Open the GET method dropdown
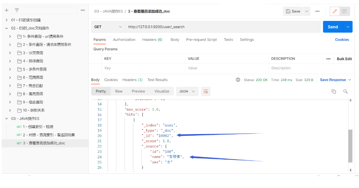The height and width of the screenshot is (188, 359). (x=108, y=27)
